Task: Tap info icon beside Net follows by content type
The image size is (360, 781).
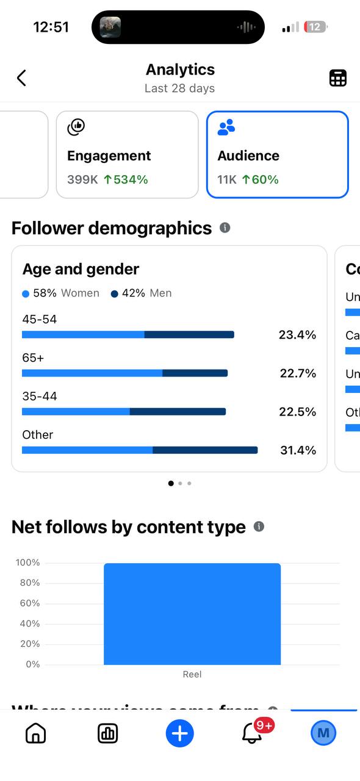Action: [259, 527]
